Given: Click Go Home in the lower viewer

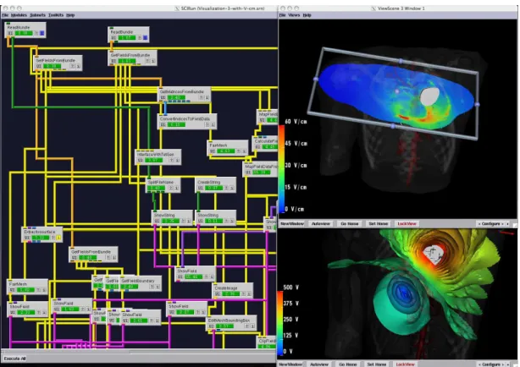Looking at the screenshot, I should (x=348, y=364).
